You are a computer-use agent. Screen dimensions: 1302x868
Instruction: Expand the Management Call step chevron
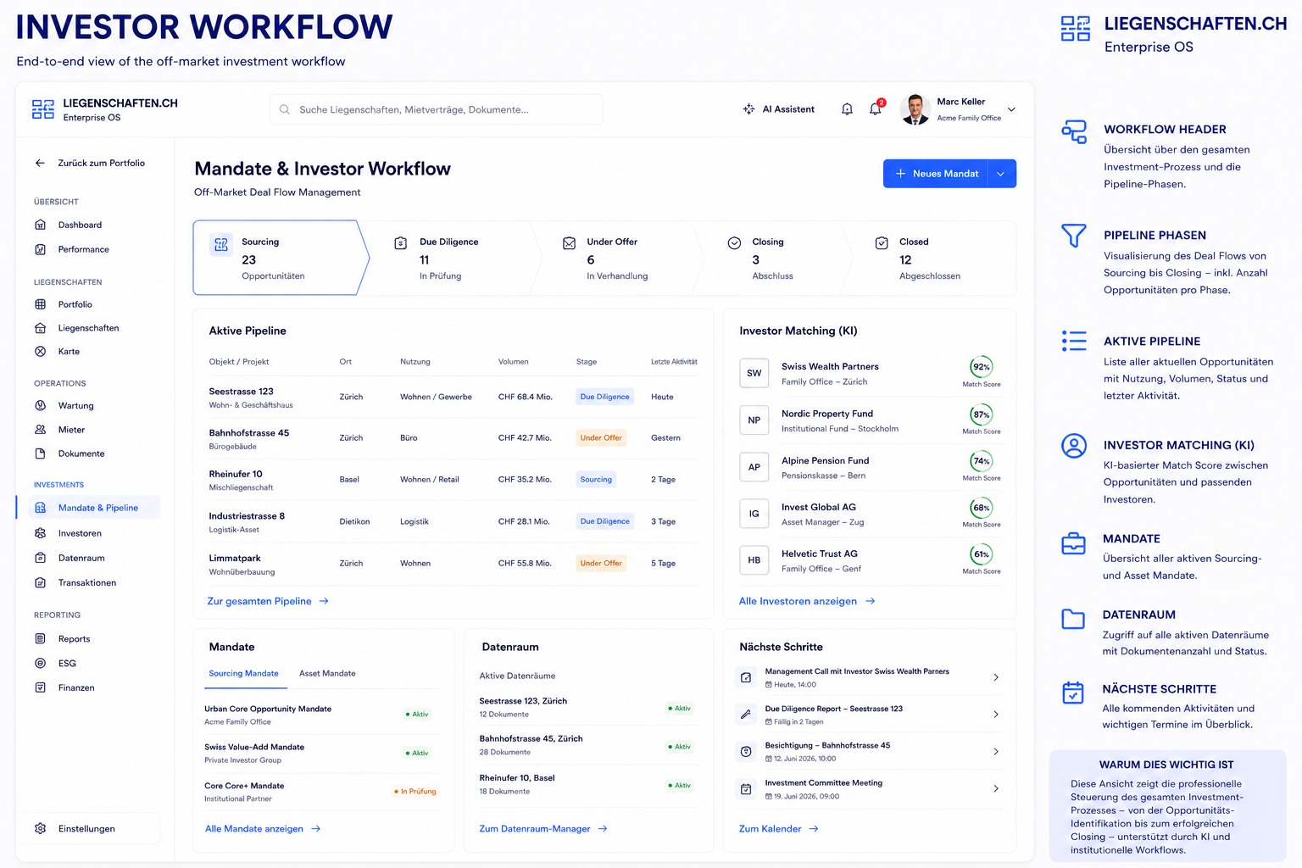[x=996, y=677]
